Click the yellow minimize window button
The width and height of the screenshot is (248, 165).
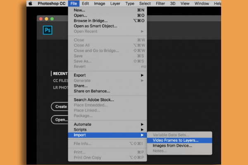[x=46, y=19]
